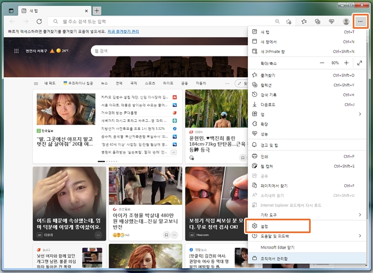This screenshot has width=373, height=273.
Task: Open Browser essentials heart icon in toolbar
Action: pyautogui.click(x=331, y=22)
